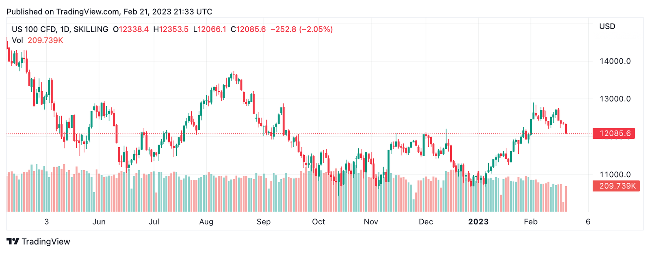The image size is (650, 253).
Task: Click the Jun label on time axis
Action: 99,222
